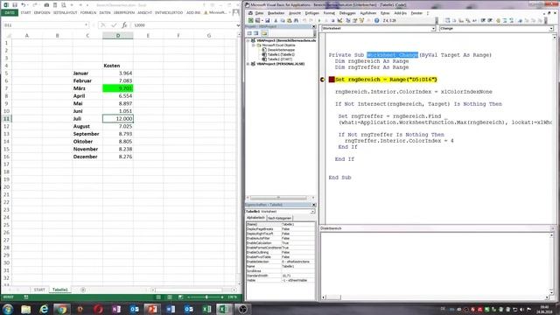Click the Excel undo arrow icon

[x=24, y=5]
